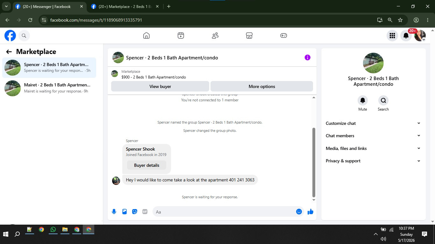Go to the Home feed icon

[x=146, y=36]
